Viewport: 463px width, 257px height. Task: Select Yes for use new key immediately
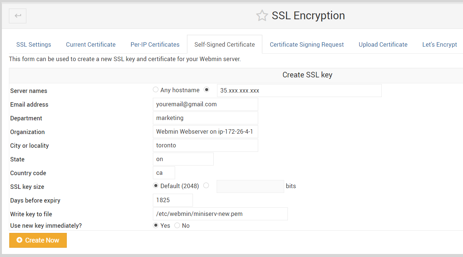coord(156,225)
